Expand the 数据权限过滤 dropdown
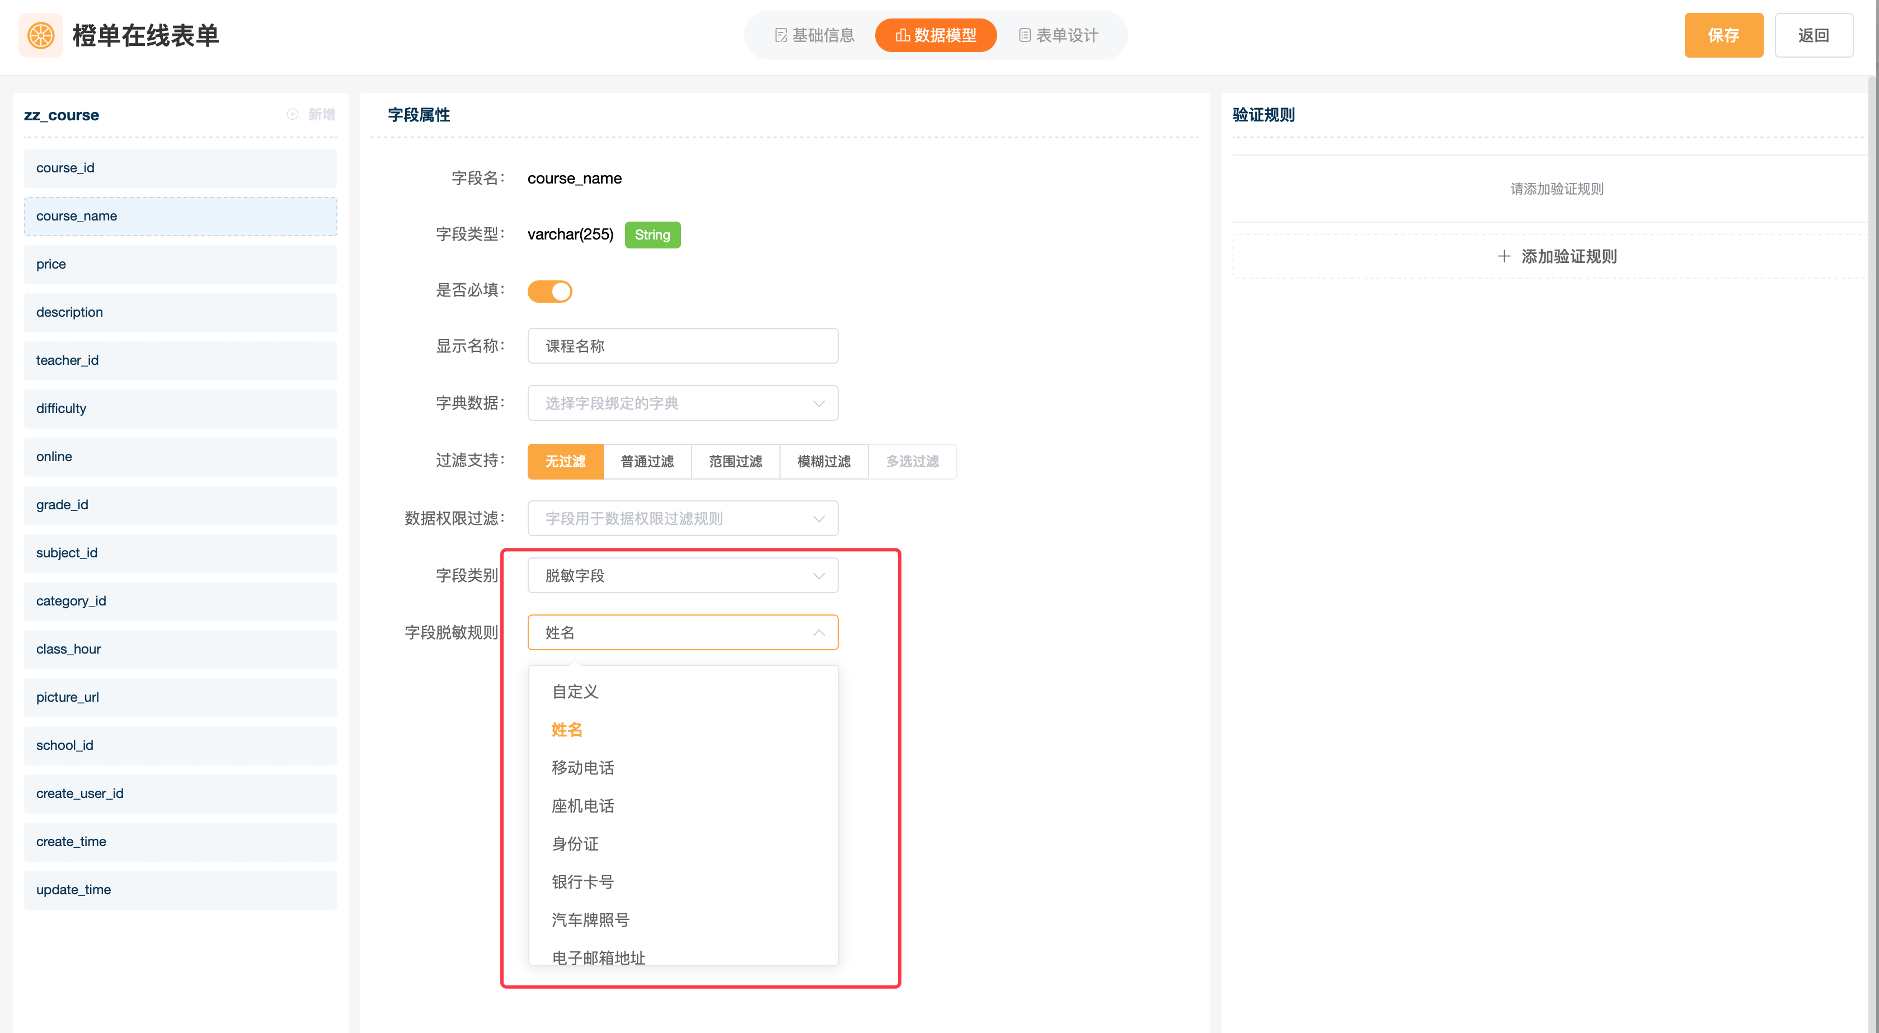 pos(683,518)
